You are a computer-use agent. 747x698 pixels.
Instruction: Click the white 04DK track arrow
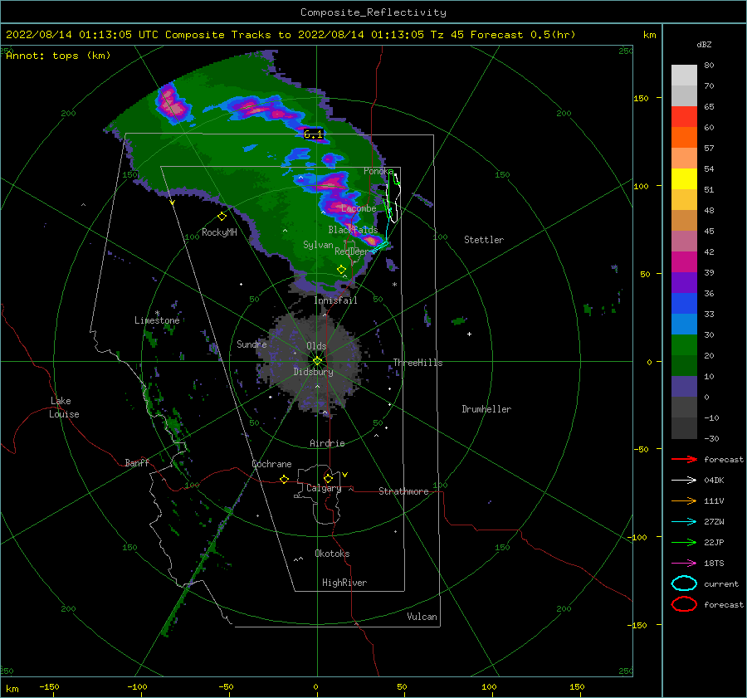[x=684, y=481]
